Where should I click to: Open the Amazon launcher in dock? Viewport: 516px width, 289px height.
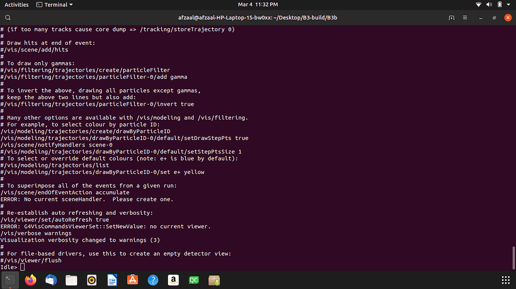click(x=173, y=280)
